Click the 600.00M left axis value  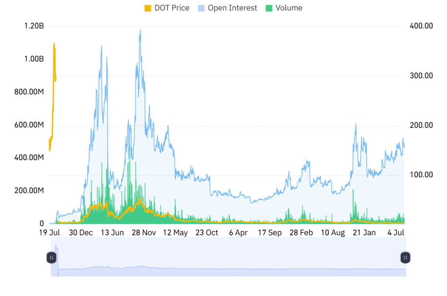pyautogui.click(x=29, y=125)
